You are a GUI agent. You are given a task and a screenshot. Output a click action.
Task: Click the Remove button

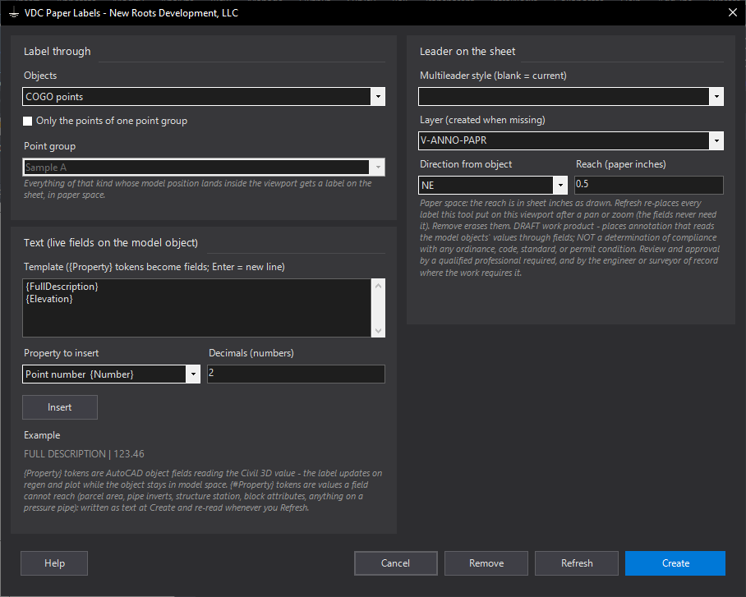pyautogui.click(x=486, y=563)
